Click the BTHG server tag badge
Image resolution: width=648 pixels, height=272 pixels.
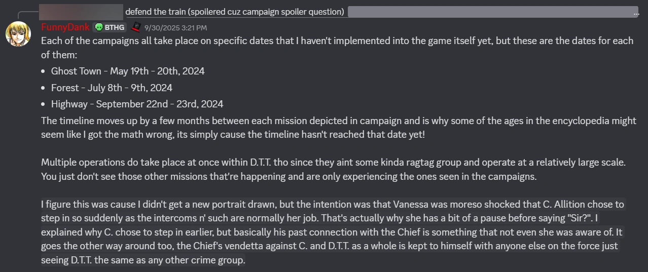110,27
